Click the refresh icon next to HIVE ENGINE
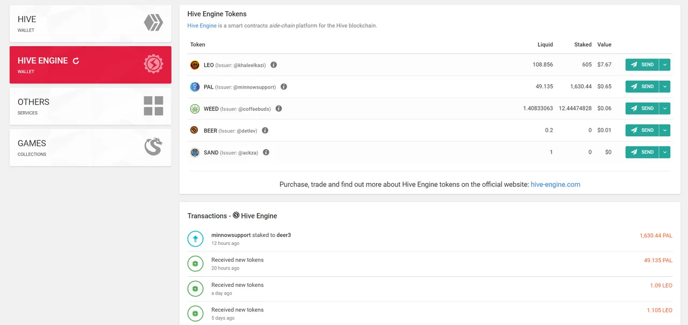The image size is (688, 325). [76, 61]
